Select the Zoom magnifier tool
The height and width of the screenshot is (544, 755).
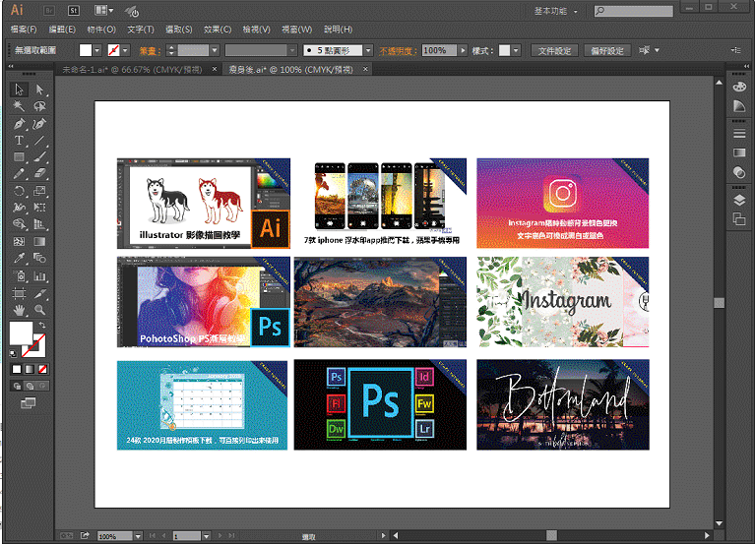coord(39,310)
